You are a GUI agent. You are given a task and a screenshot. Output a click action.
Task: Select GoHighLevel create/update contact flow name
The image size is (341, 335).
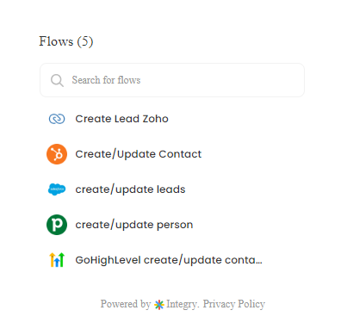[x=169, y=260]
